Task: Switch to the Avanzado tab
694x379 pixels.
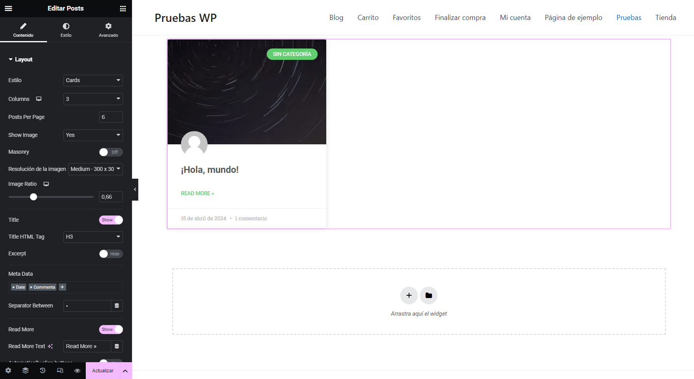Action: 108,30
